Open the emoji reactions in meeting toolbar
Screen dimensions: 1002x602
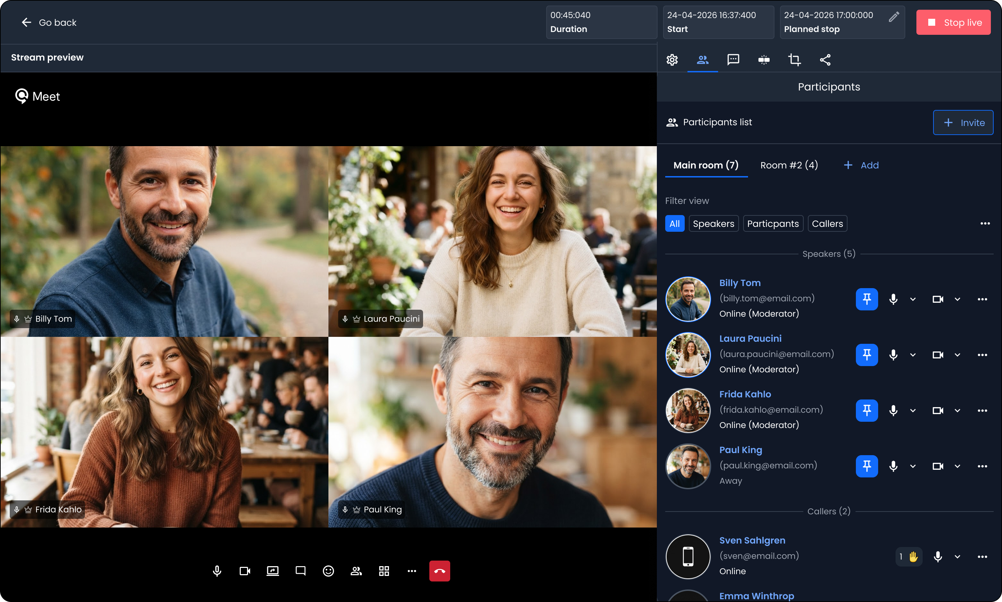click(328, 571)
